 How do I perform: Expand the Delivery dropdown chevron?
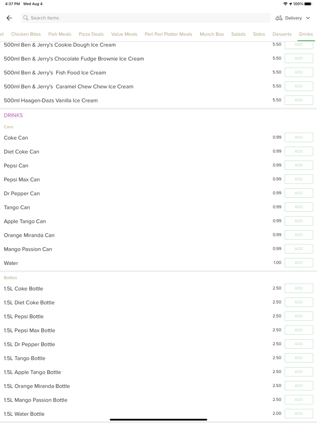(x=308, y=18)
